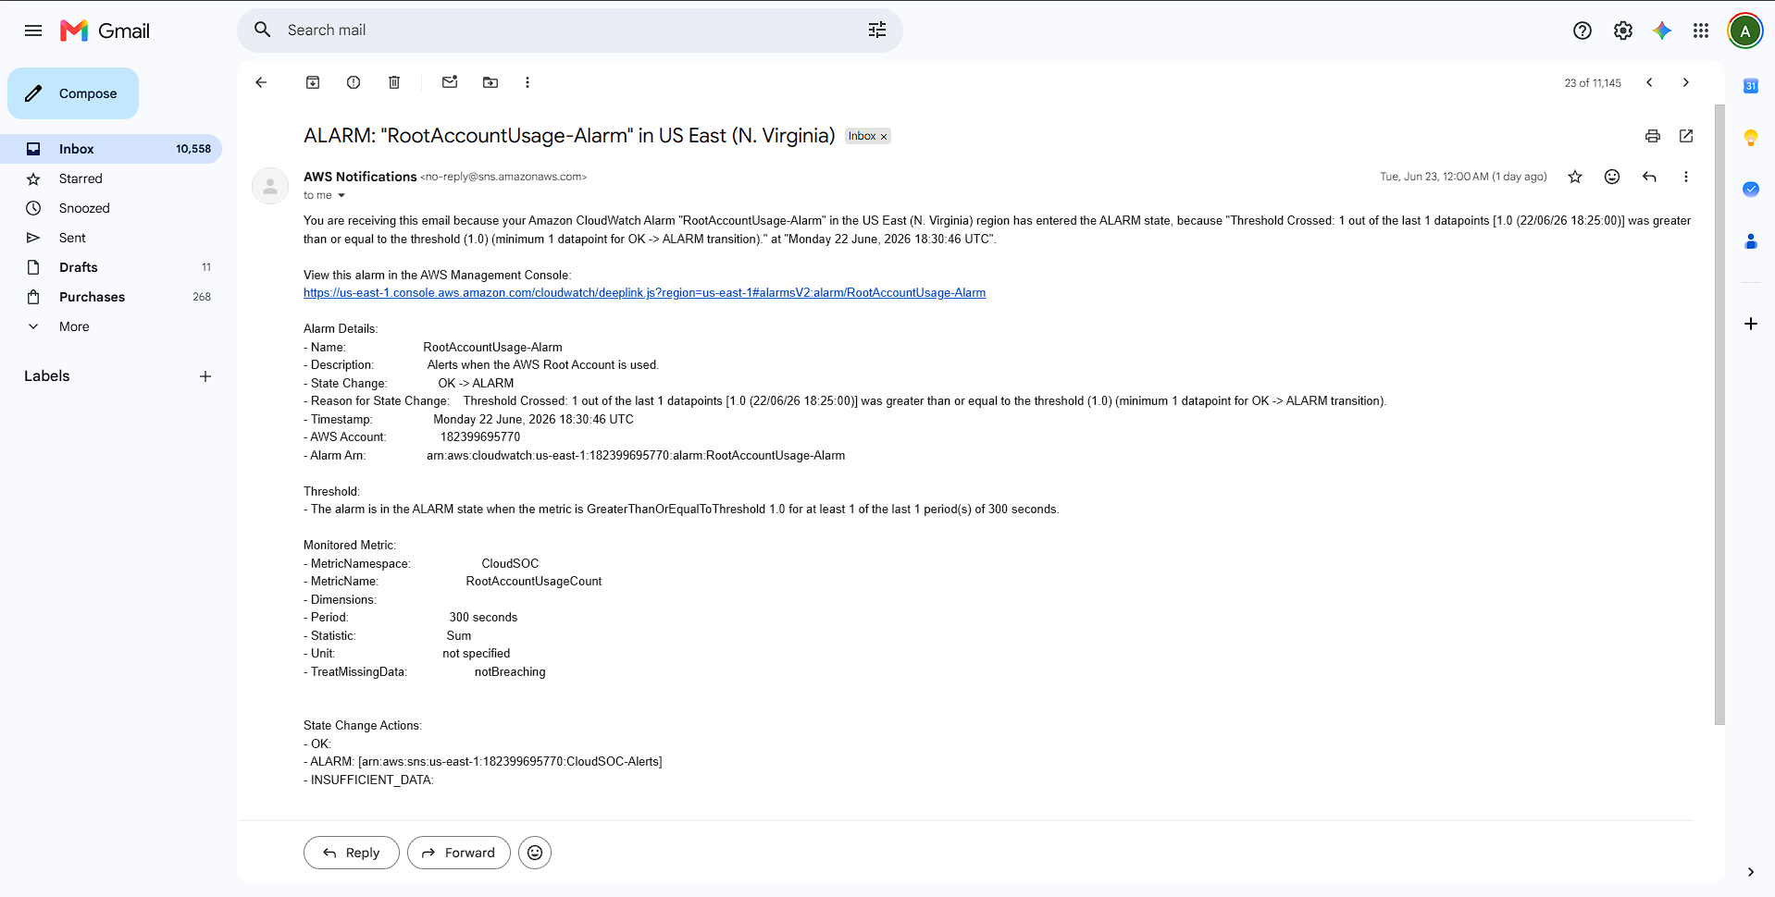Image resolution: width=1775 pixels, height=897 pixels.
Task: Reply using the header arrow icon
Action: click(1649, 177)
